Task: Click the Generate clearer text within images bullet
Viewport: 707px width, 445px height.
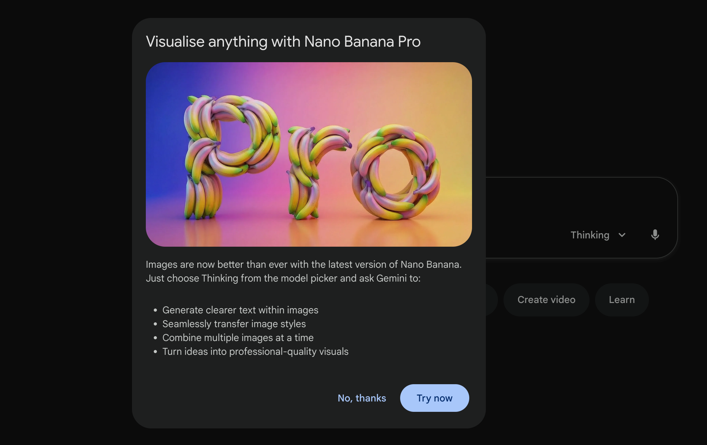Action: click(x=240, y=310)
